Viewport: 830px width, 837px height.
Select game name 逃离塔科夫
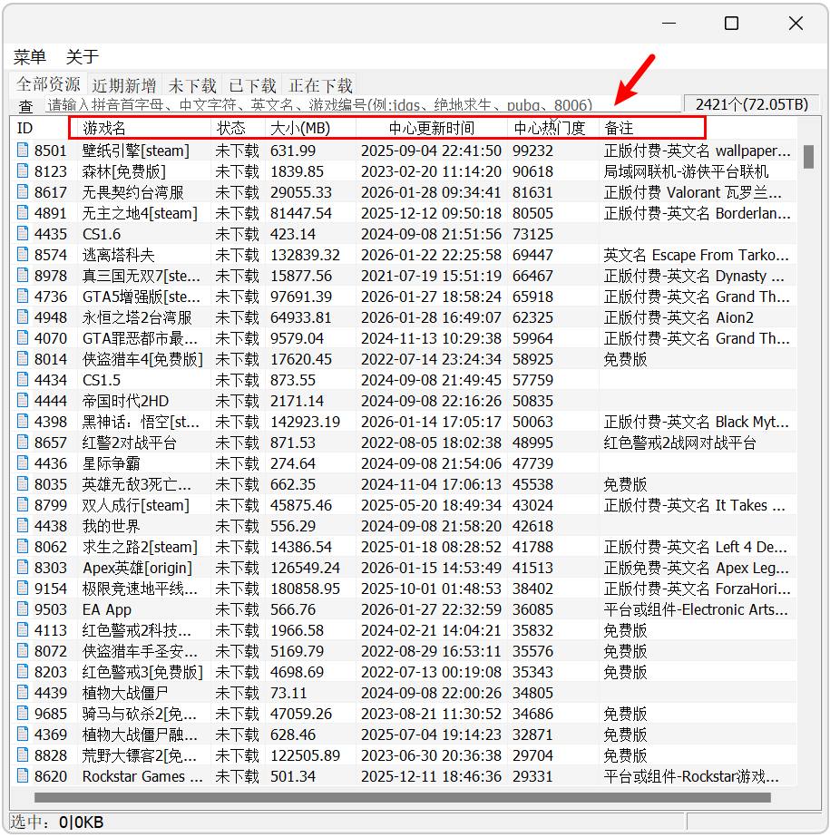tap(118, 255)
